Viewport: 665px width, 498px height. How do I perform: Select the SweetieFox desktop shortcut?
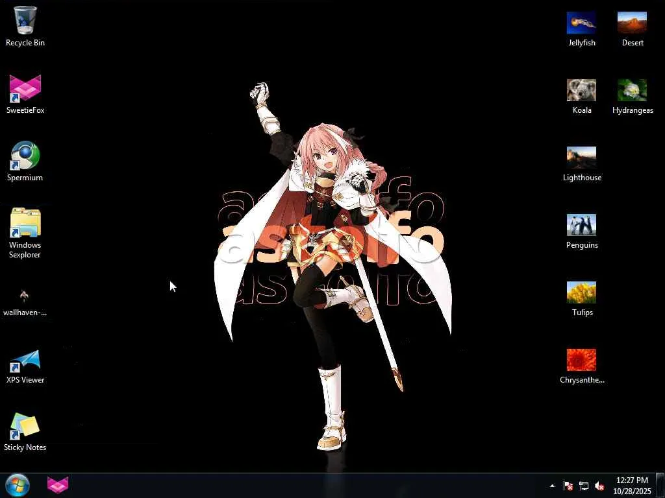pyautogui.click(x=25, y=94)
